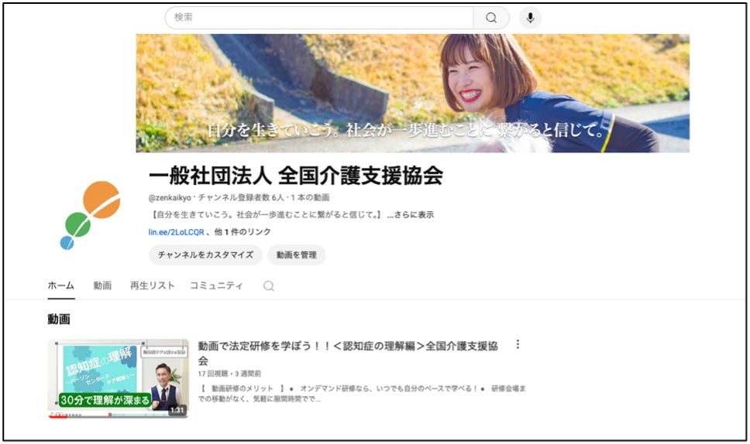Screen dimensions: 750x444
Task: Click the @zenkaikyo handle text
Action: coord(170,198)
